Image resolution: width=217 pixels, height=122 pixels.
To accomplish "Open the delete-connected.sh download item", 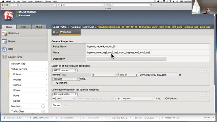I will click(x=14, y=118).
